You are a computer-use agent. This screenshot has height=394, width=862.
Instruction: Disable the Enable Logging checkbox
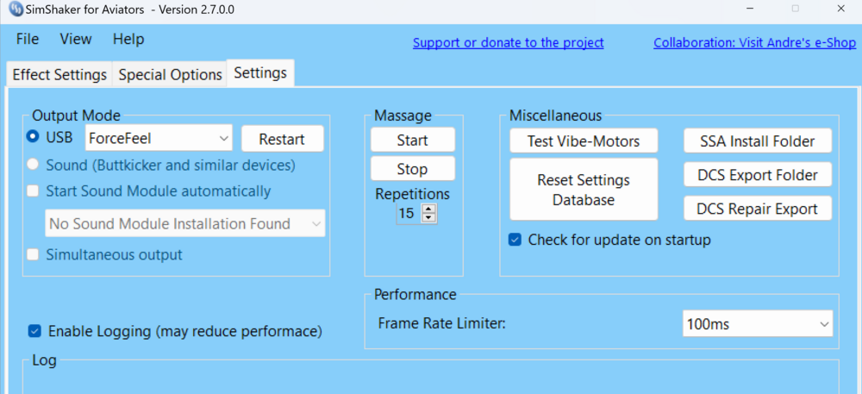[x=34, y=330]
